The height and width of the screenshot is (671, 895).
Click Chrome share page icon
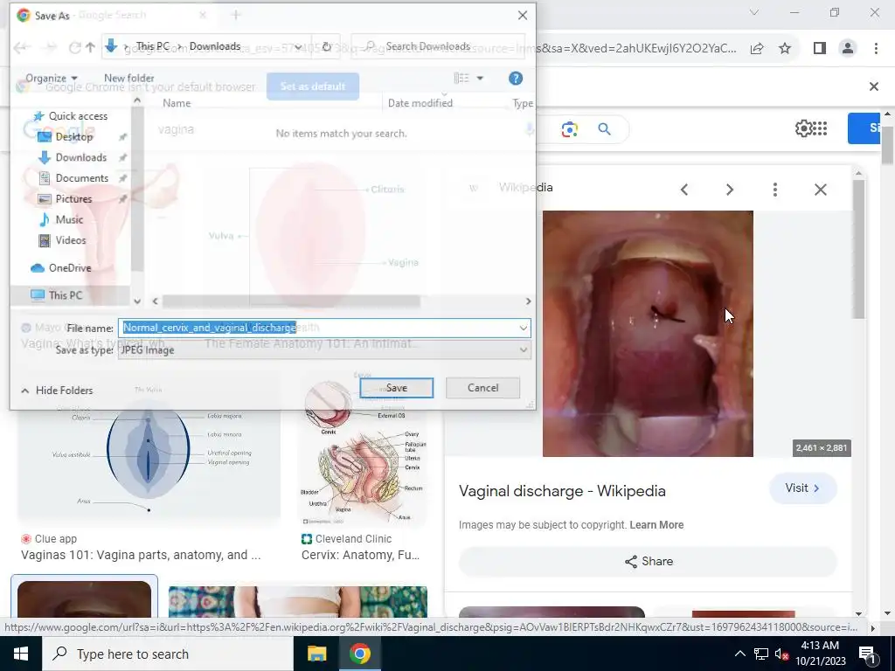pyautogui.click(x=757, y=49)
